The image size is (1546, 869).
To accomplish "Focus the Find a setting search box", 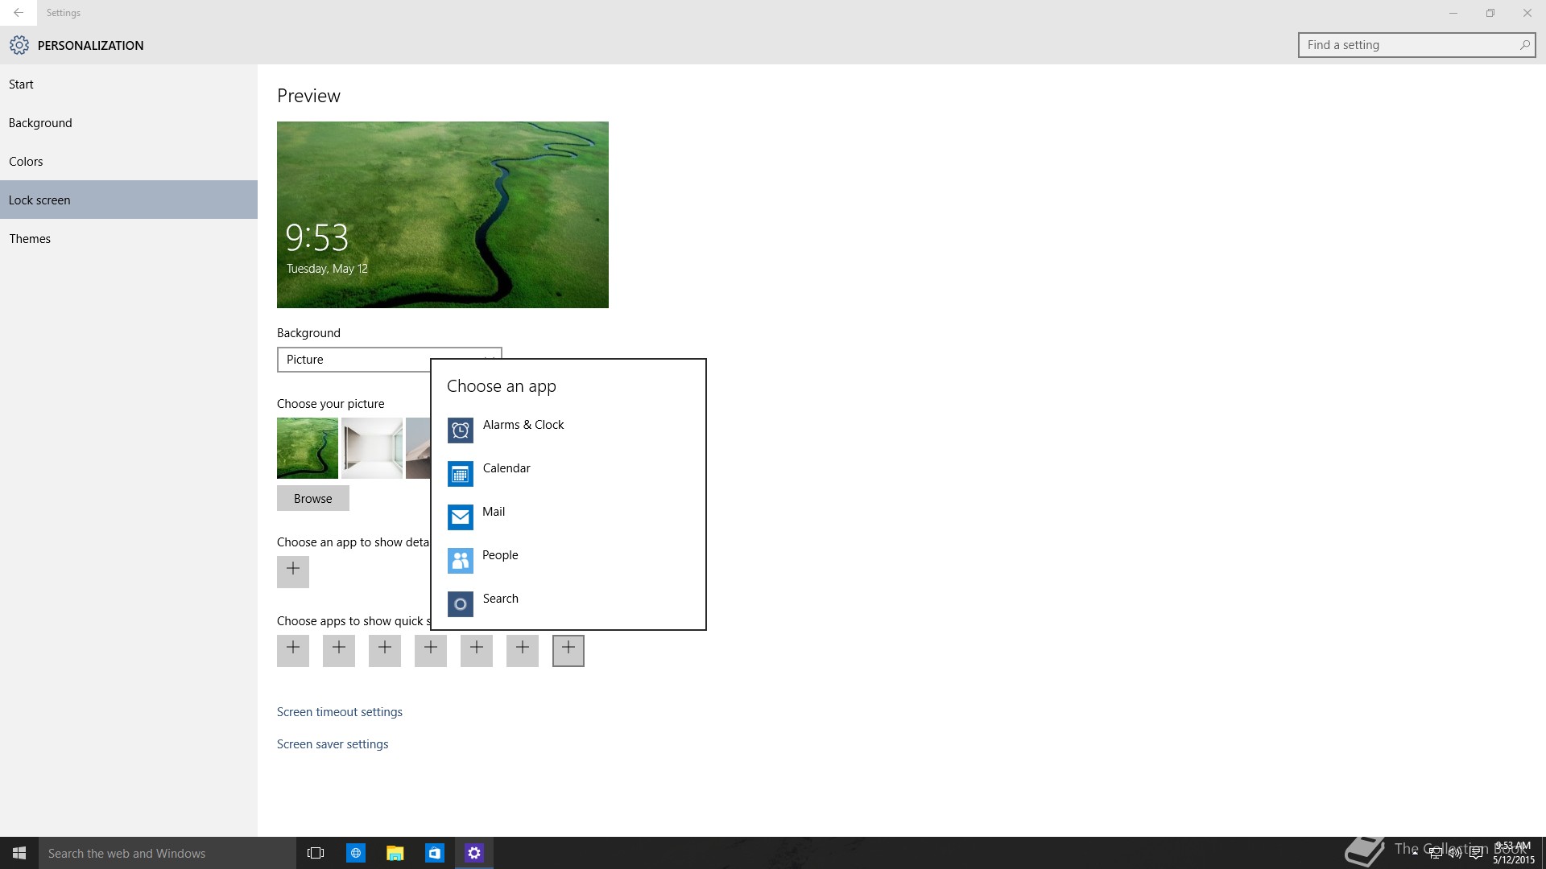I will point(1416,45).
